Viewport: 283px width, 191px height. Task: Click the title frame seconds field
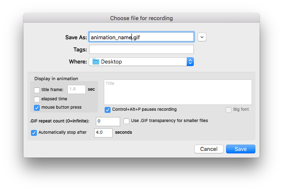tap(77, 89)
